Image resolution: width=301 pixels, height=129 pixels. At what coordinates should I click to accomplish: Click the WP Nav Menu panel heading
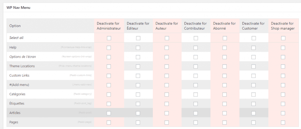click(18, 8)
